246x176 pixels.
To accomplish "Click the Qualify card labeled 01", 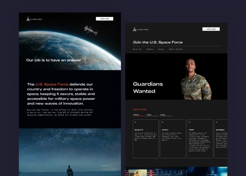I will tap(145, 139).
